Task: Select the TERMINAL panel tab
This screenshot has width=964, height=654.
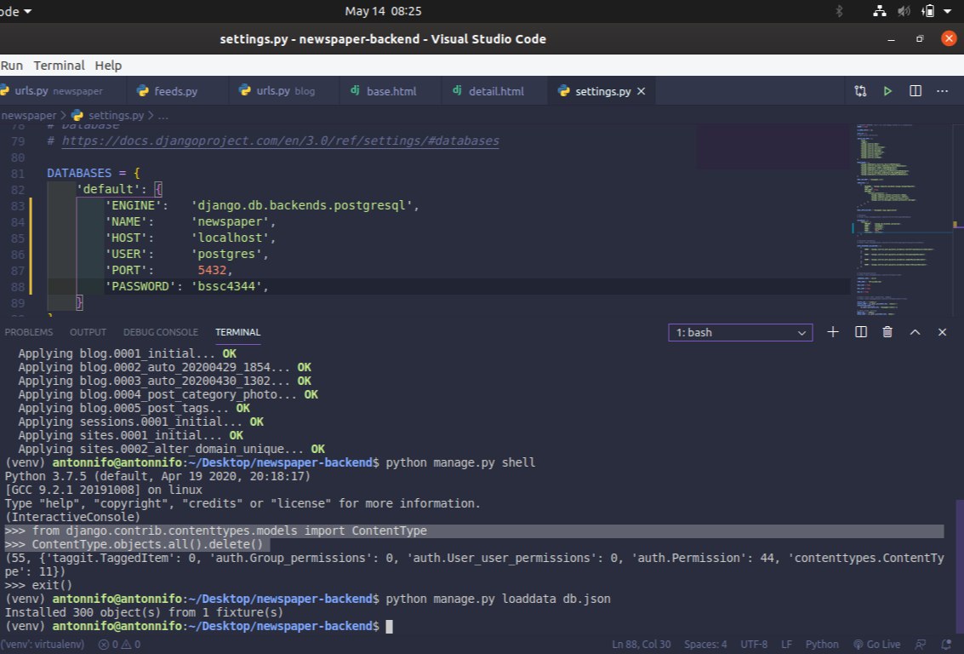Action: (238, 332)
